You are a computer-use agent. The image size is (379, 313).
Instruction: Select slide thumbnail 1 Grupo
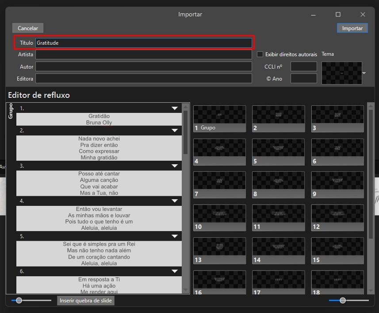219,119
